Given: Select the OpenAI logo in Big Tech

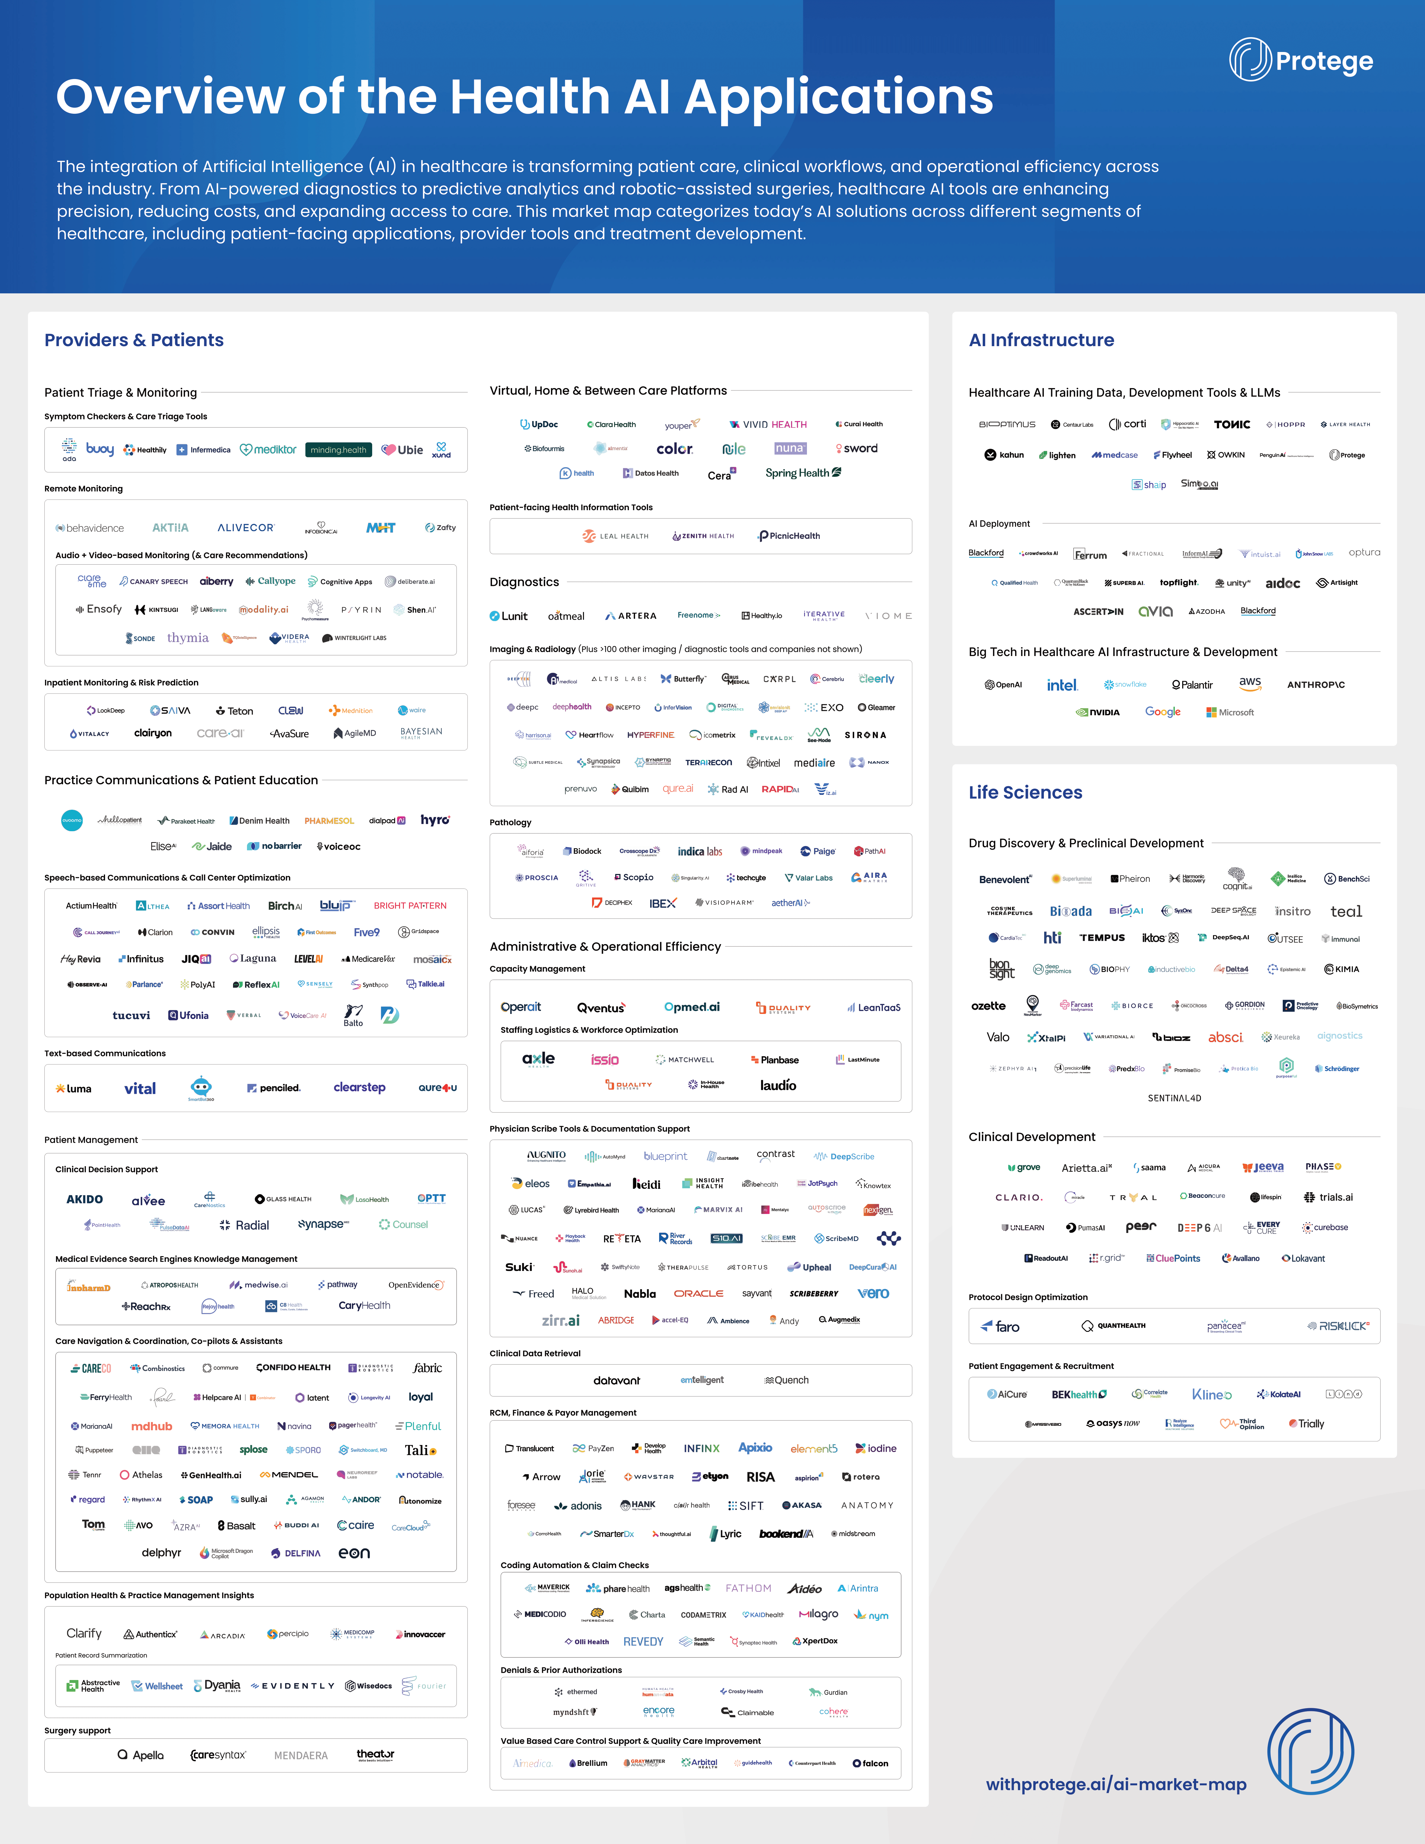Looking at the screenshot, I should [1003, 685].
